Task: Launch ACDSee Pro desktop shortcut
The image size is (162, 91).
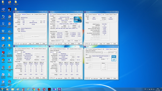Action: point(3,47)
